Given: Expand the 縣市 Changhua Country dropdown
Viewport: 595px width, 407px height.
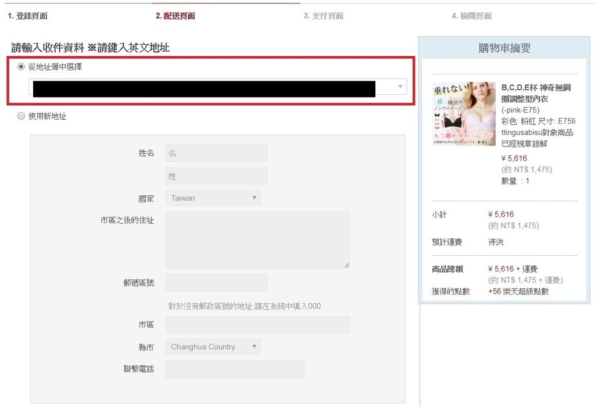Looking at the screenshot, I should 213,347.
